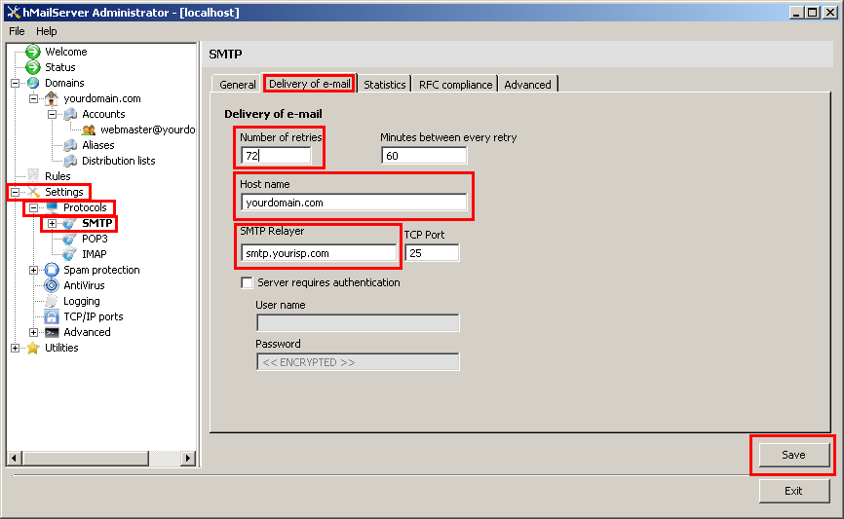Click the POP3 protocol icon
The width and height of the screenshot is (844, 519).
[x=69, y=239]
